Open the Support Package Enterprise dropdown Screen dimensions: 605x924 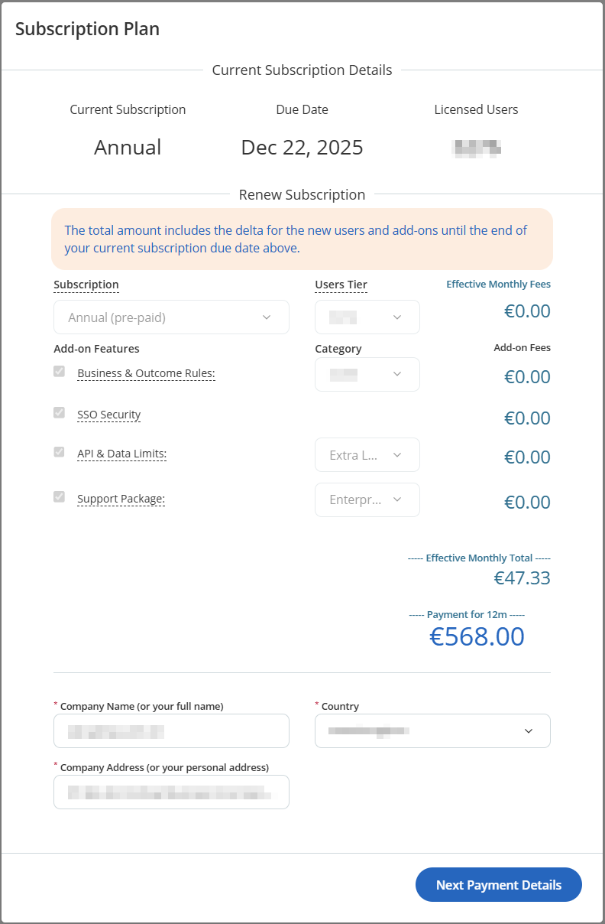pos(367,499)
